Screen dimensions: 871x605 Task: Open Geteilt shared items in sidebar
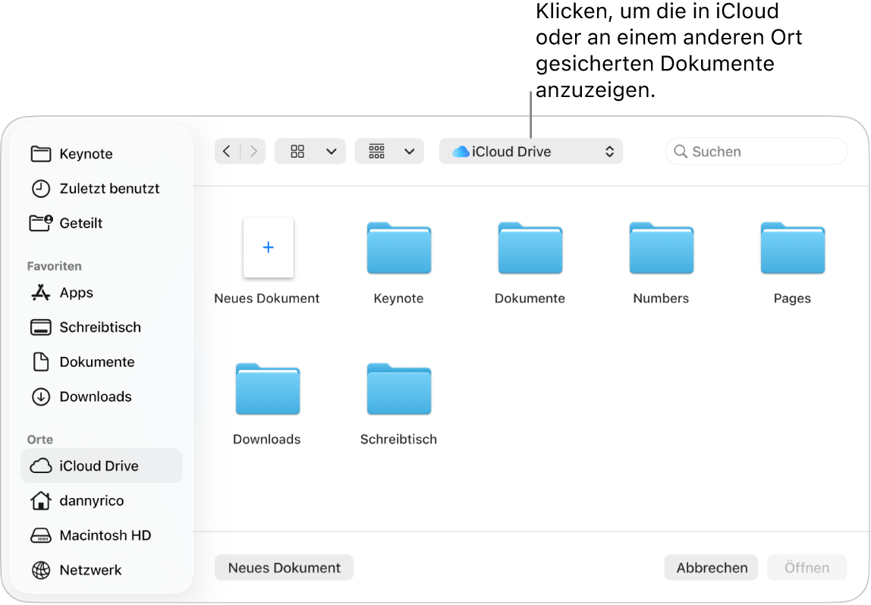coord(101,223)
